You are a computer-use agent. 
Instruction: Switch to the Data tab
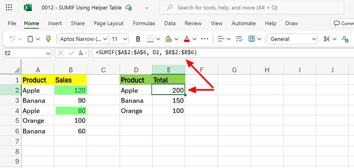(170, 23)
